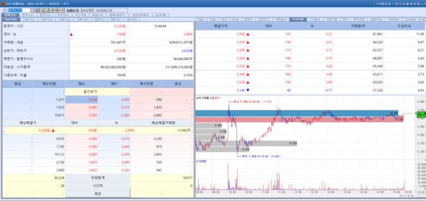Click the 잔량합계 row label

click(x=98, y=178)
